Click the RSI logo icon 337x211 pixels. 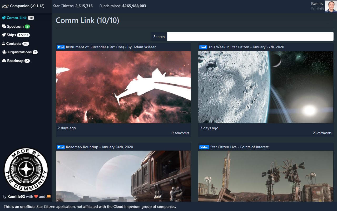pos(6,6)
